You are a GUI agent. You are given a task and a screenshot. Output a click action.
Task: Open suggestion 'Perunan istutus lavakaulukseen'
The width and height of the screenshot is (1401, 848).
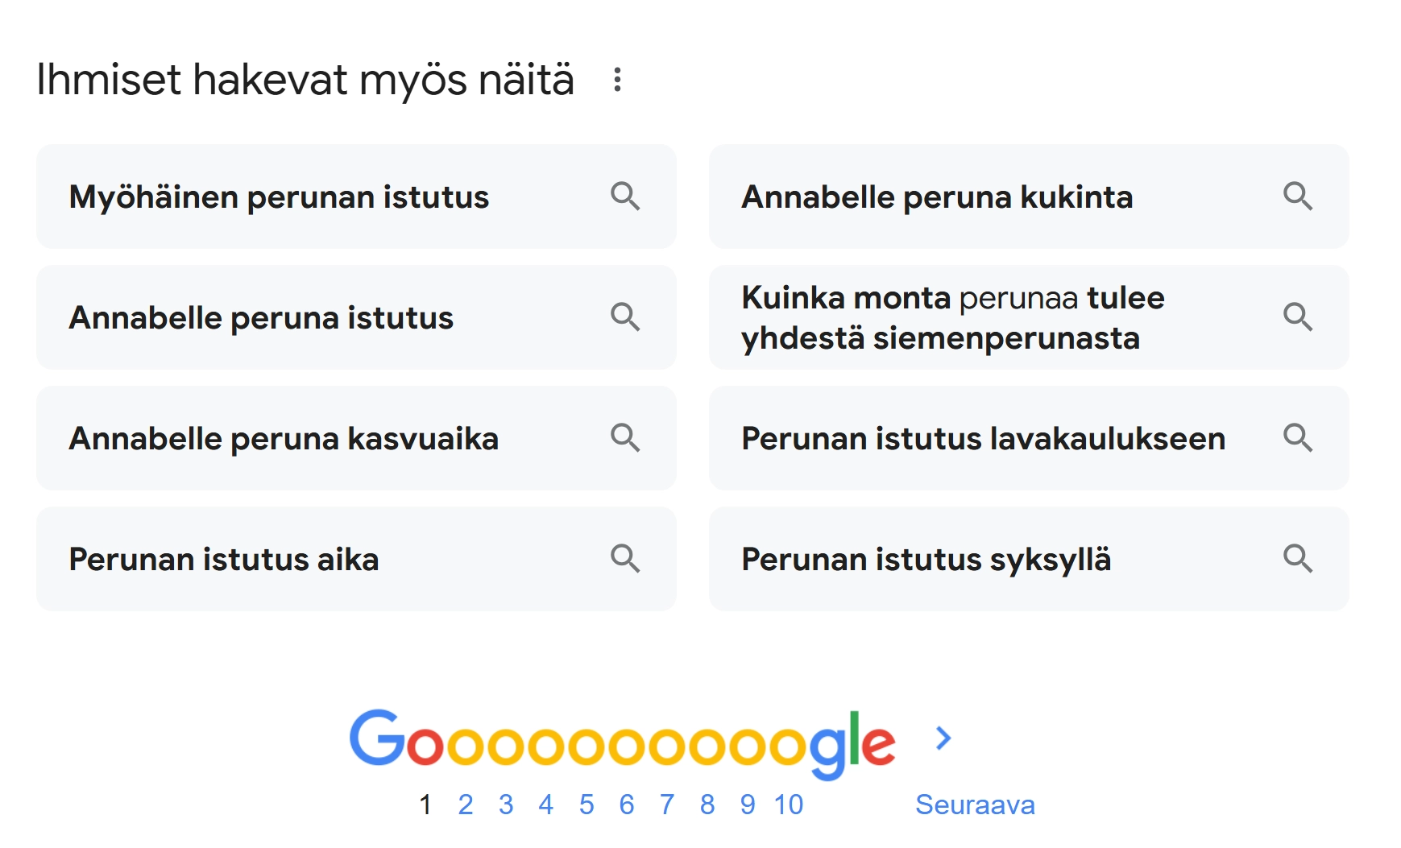[984, 438]
